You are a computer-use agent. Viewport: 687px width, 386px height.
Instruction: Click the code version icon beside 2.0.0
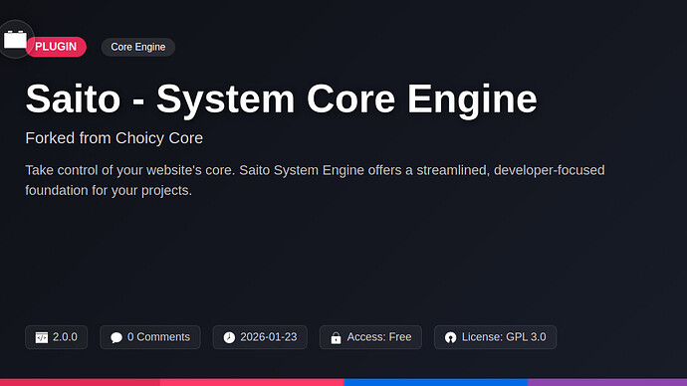(x=42, y=337)
